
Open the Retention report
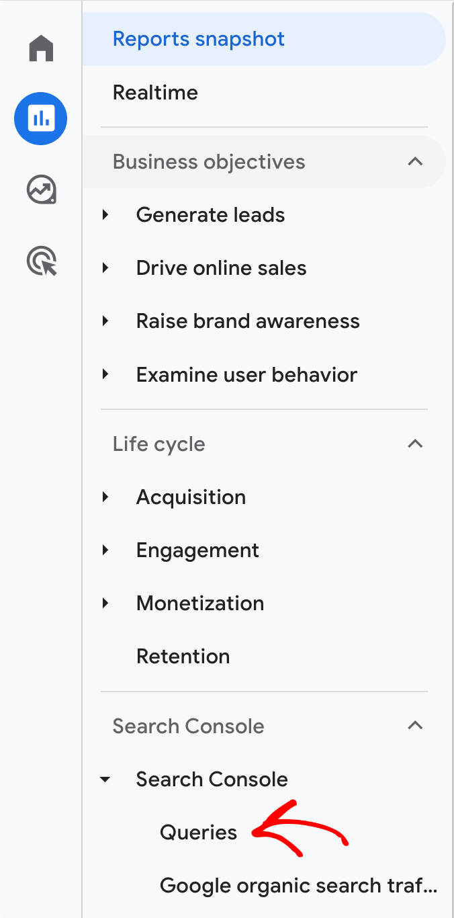coord(183,656)
